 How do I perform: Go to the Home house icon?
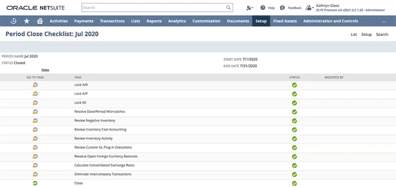coord(40,21)
